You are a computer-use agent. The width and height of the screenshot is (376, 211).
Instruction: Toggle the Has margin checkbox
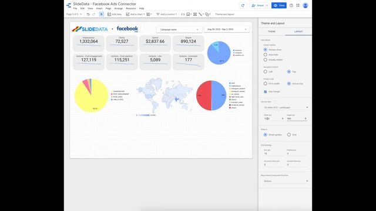(x=265, y=91)
